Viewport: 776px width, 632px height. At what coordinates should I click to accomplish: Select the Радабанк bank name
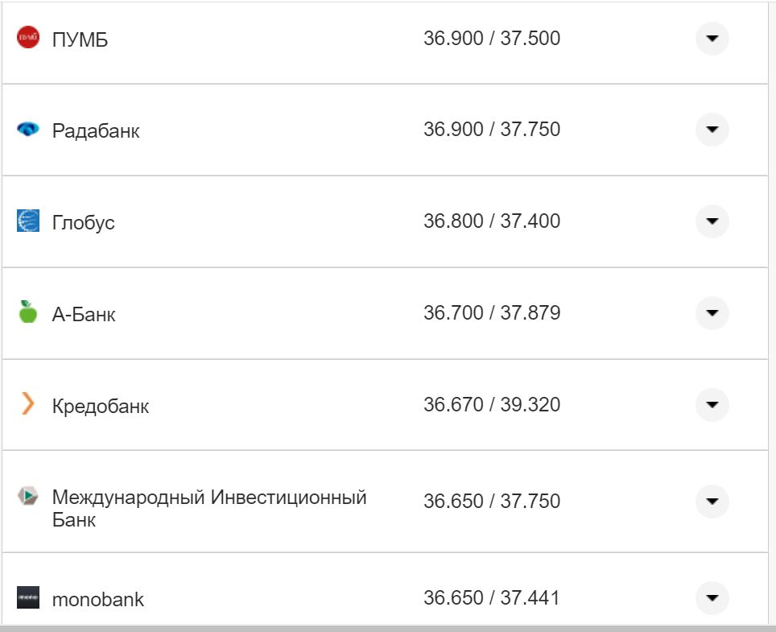pos(96,130)
